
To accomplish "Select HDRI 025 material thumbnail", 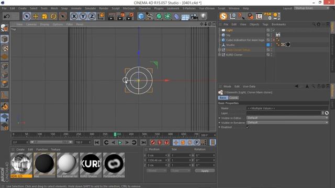I will pos(21,165).
